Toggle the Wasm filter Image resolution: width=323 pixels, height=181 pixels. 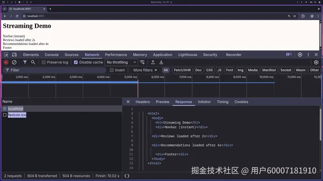click(300, 70)
